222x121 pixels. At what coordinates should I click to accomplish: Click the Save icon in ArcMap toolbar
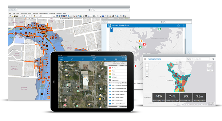coord(14,16)
